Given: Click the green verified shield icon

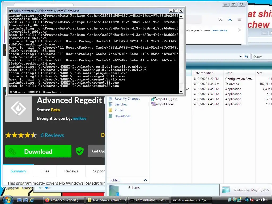Looking at the screenshot, I should (x=80, y=151).
